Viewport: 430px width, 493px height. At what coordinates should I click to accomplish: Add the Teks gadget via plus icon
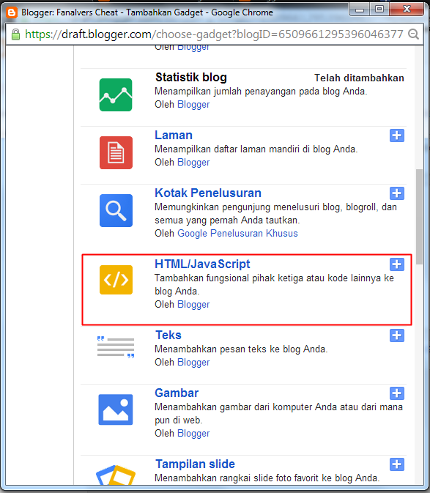pyautogui.click(x=397, y=336)
